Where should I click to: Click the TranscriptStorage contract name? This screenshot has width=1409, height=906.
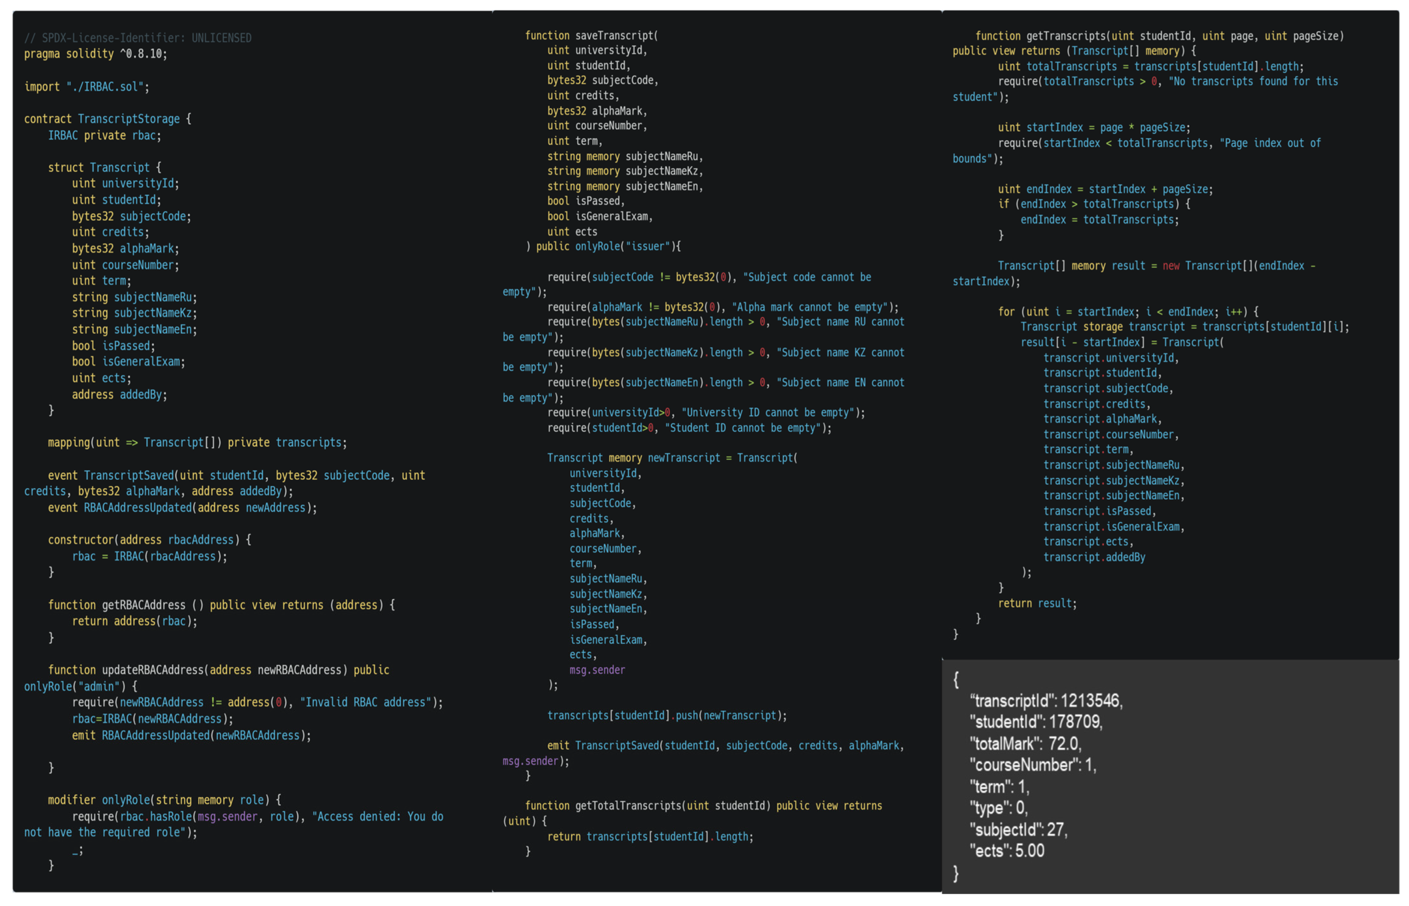(128, 119)
